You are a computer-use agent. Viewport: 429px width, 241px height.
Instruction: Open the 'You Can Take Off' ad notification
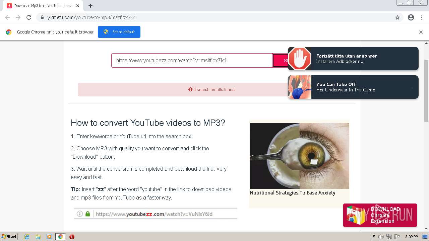353,87
